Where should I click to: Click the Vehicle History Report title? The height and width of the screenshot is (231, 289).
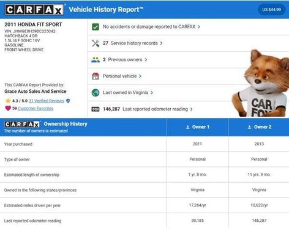(106, 10)
